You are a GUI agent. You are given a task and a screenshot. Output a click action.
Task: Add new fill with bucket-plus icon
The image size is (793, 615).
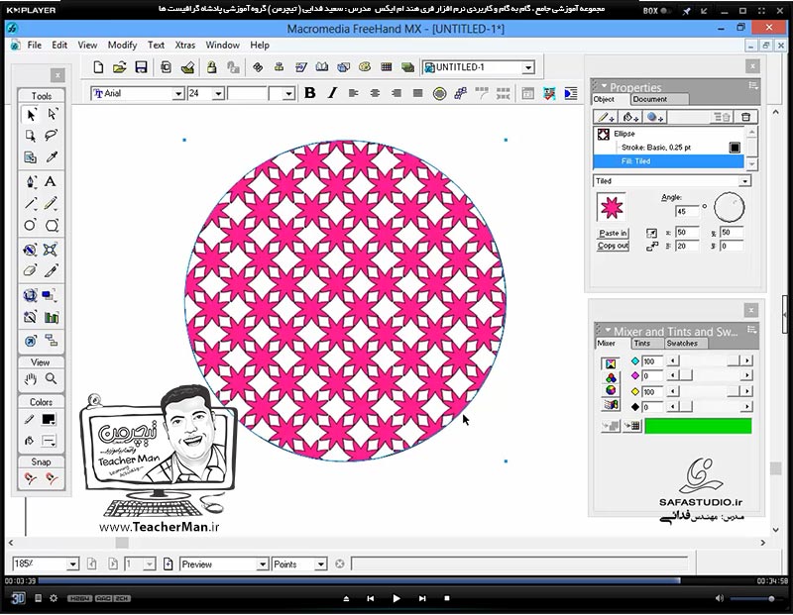tap(630, 117)
